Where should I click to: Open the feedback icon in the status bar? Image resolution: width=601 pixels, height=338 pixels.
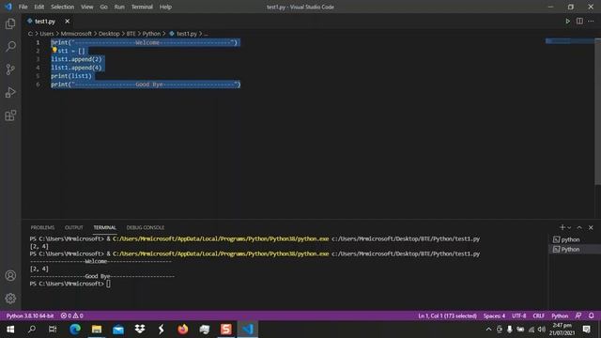(x=578, y=315)
